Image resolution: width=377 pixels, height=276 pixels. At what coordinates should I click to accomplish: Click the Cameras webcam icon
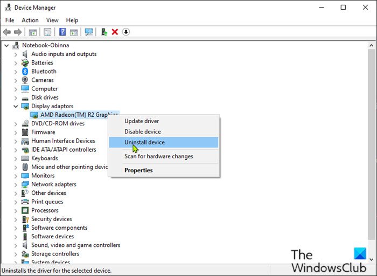point(25,80)
